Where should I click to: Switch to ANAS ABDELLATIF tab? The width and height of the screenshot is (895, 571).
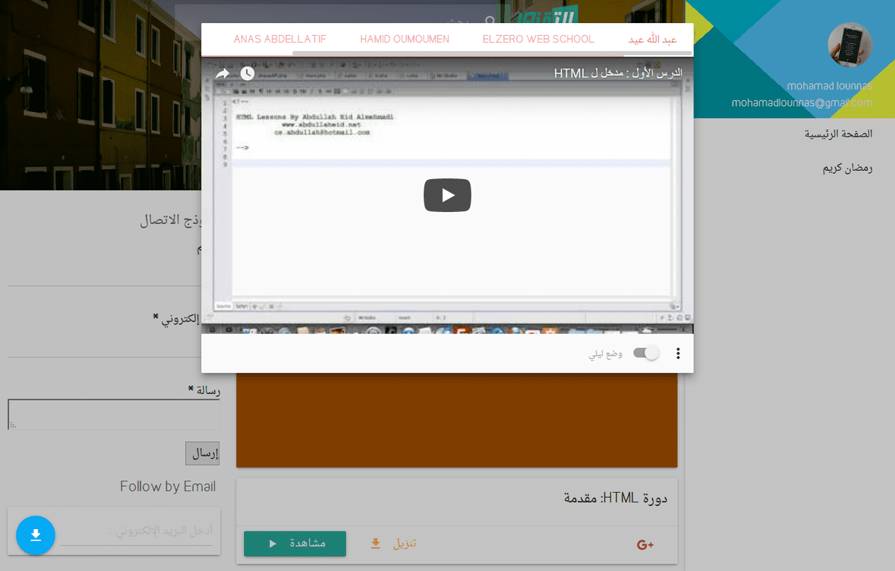click(280, 39)
